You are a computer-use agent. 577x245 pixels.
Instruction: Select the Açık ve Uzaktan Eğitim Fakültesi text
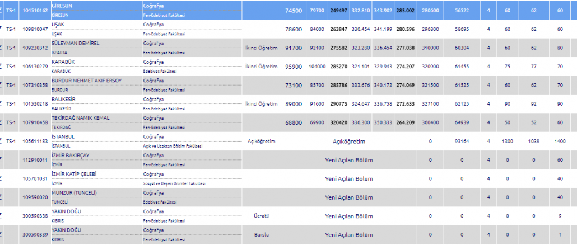[x=171, y=145]
